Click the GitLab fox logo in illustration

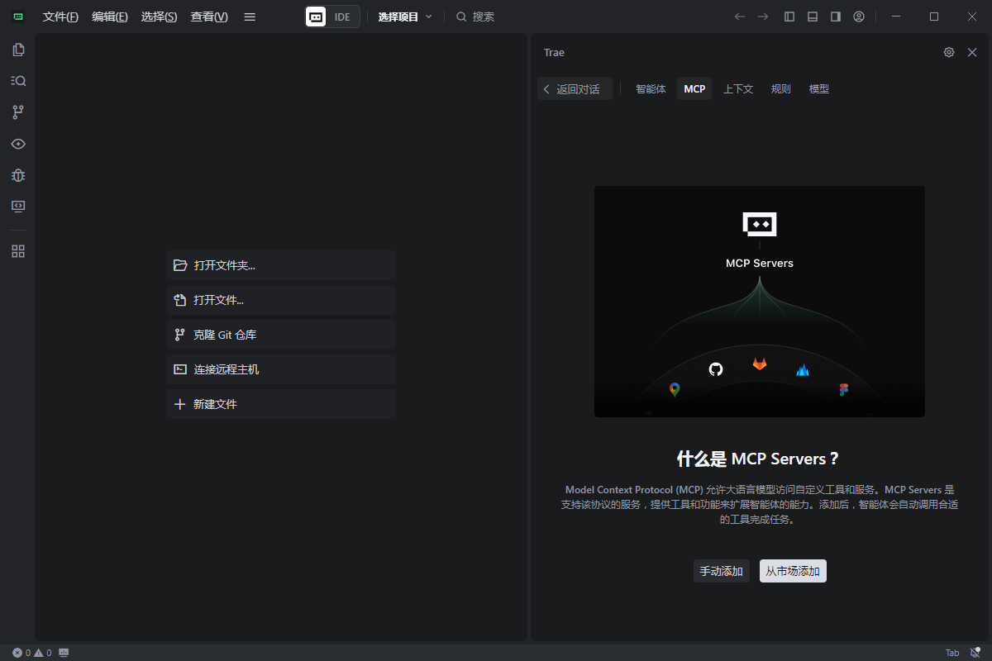point(759,364)
